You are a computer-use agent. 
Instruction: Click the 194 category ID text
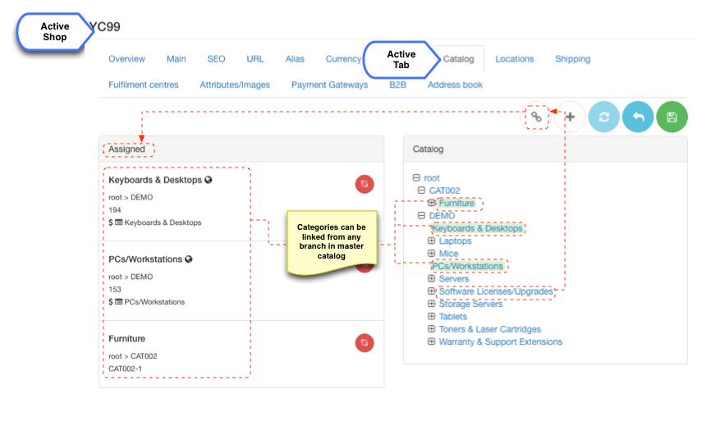point(115,210)
